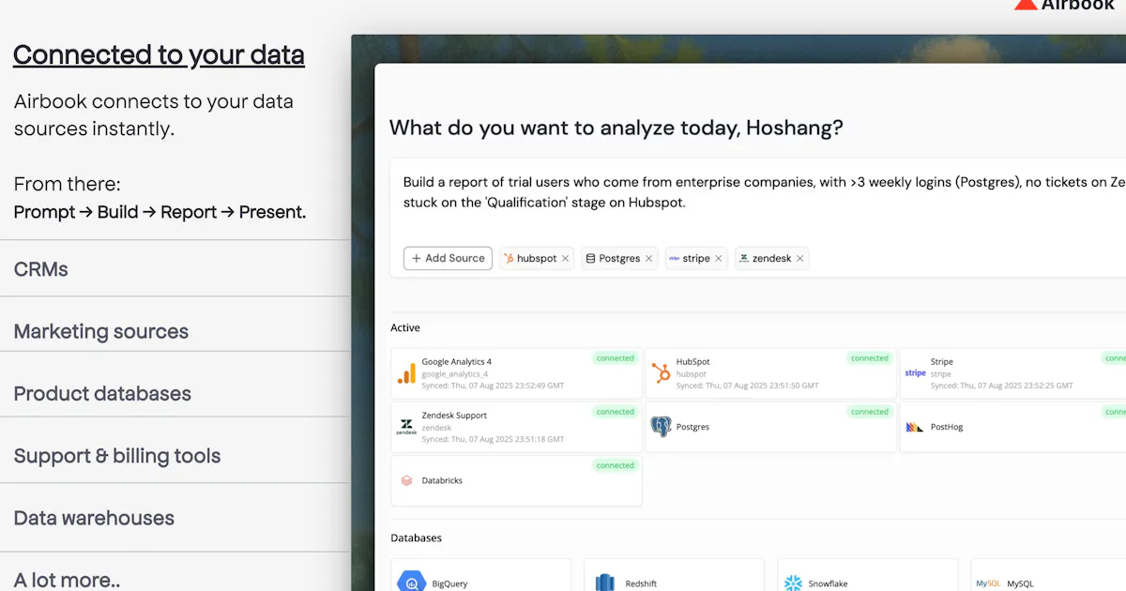
Task: Remove the Postgres source chip
Action: click(x=648, y=259)
